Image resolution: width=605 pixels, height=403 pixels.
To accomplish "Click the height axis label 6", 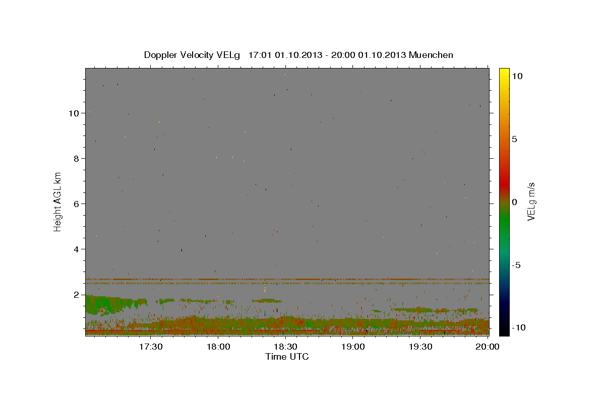I will coord(77,204).
